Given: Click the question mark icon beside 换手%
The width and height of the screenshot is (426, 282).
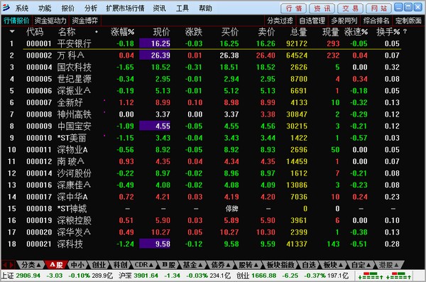Looking at the screenshot, I should point(405,32).
